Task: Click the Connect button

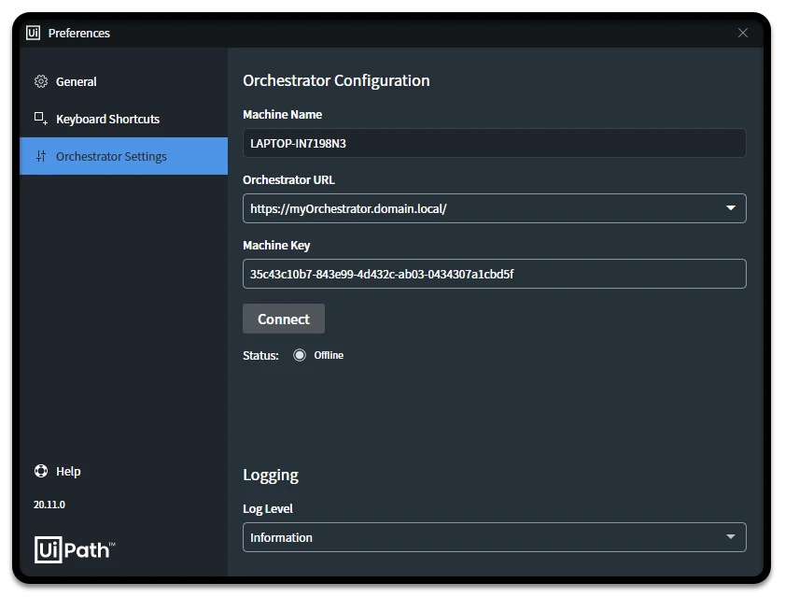Action: pyautogui.click(x=284, y=319)
